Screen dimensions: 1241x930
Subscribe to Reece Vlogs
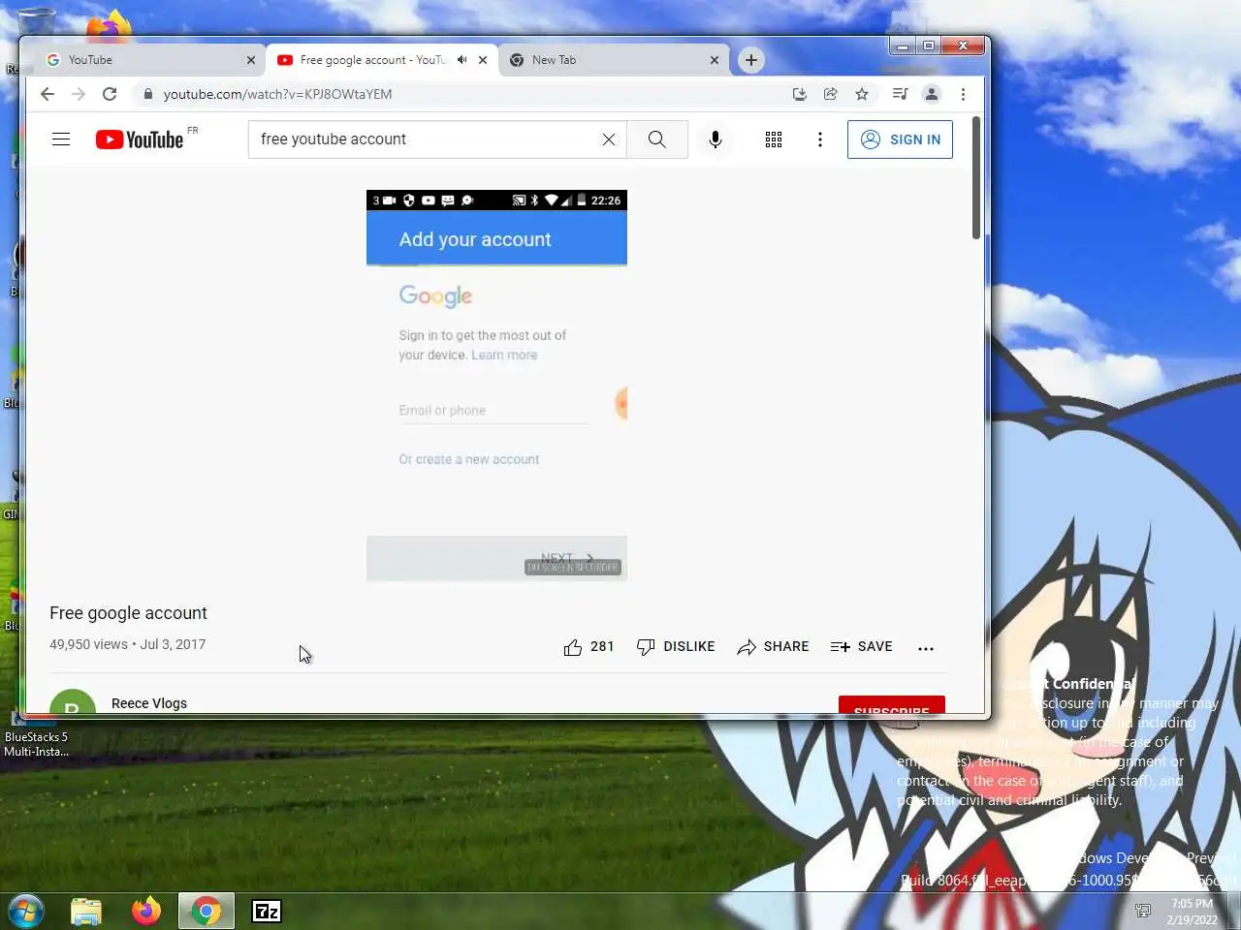click(892, 705)
